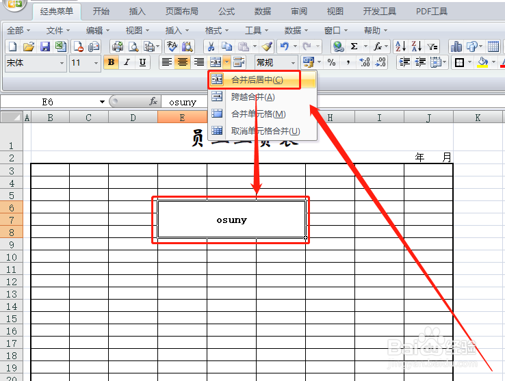Screen dimensions: 505x381
Task: Open the 格式 classic menu
Action: tap(217, 31)
